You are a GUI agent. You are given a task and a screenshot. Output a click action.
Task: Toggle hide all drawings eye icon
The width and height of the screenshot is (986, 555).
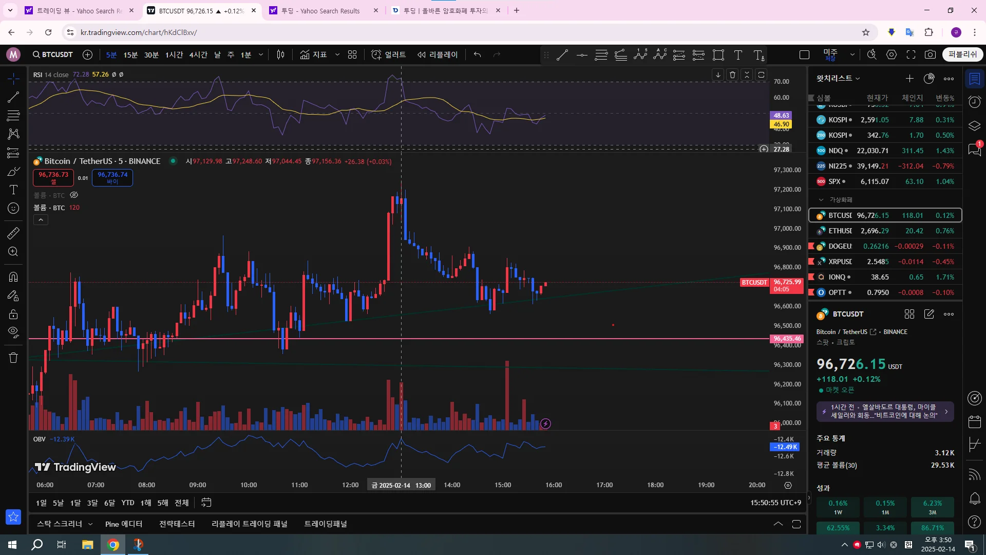[x=13, y=332]
